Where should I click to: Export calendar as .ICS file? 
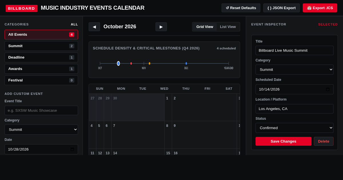[320, 8]
